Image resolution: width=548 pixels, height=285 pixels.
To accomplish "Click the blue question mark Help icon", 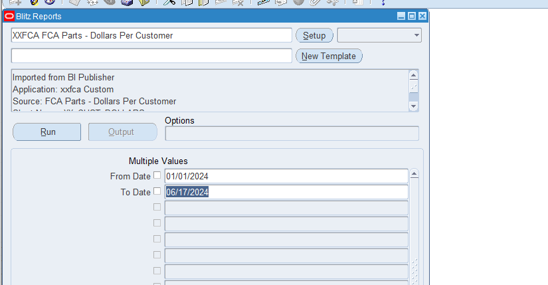I will pyautogui.click(x=383, y=2).
